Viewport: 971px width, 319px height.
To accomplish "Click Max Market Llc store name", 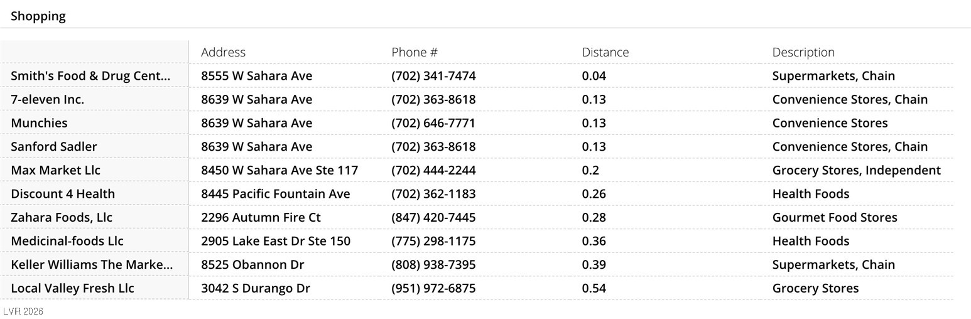I will pyautogui.click(x=55, y=170).
